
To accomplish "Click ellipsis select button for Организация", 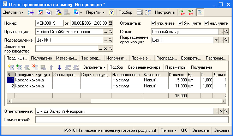I will pyautogui.click(x=105, y=32).
